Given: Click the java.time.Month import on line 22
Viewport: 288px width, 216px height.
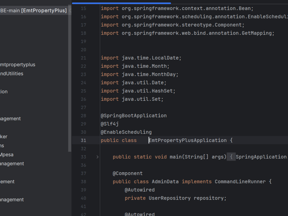Looking at the screenshot, I should coord(135,66).
